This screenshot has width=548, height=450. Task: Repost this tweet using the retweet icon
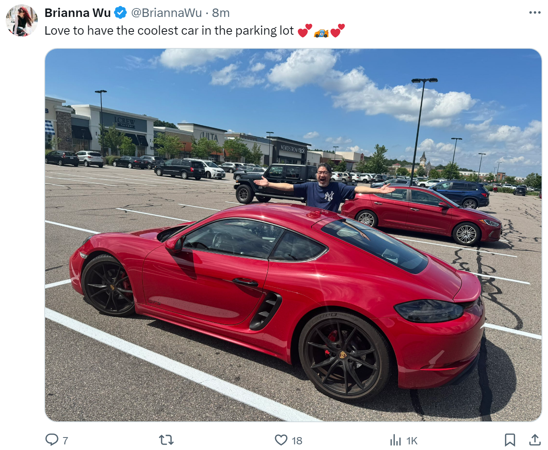tap(166, 440)
